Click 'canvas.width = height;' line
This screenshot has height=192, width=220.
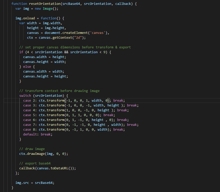click(x=45, y=57)
